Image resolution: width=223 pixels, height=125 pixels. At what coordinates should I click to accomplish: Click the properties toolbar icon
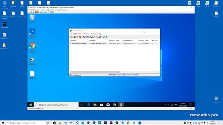(100, 37)
